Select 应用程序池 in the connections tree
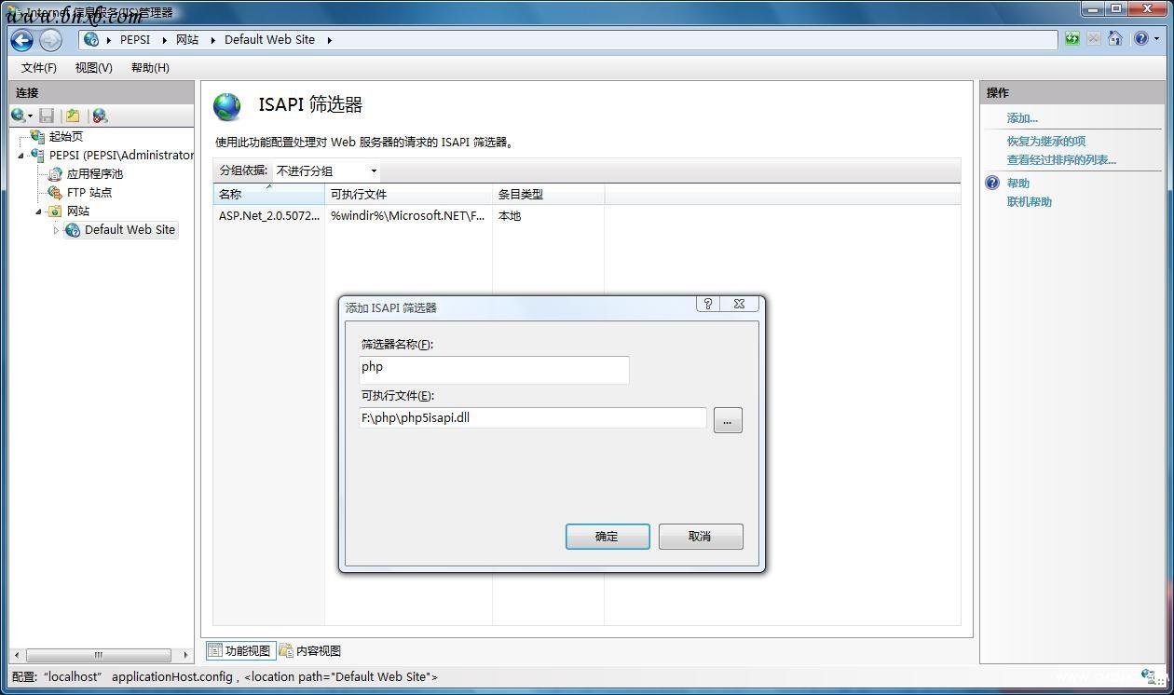Viewport: 1174px width, 695px height. (94, 174)
